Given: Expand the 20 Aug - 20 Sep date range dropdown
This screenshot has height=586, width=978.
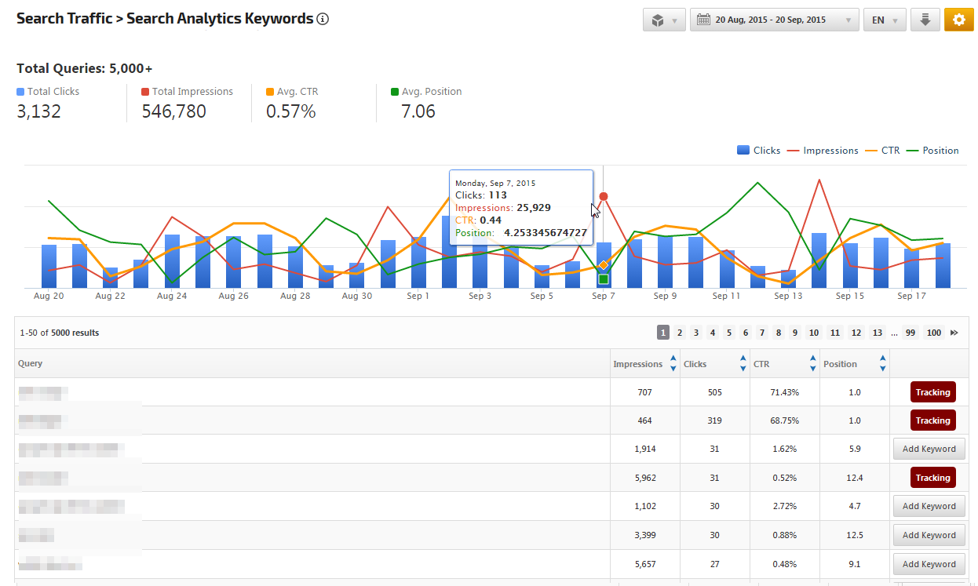Looking at the screenshot, I should tap(848, 20).
